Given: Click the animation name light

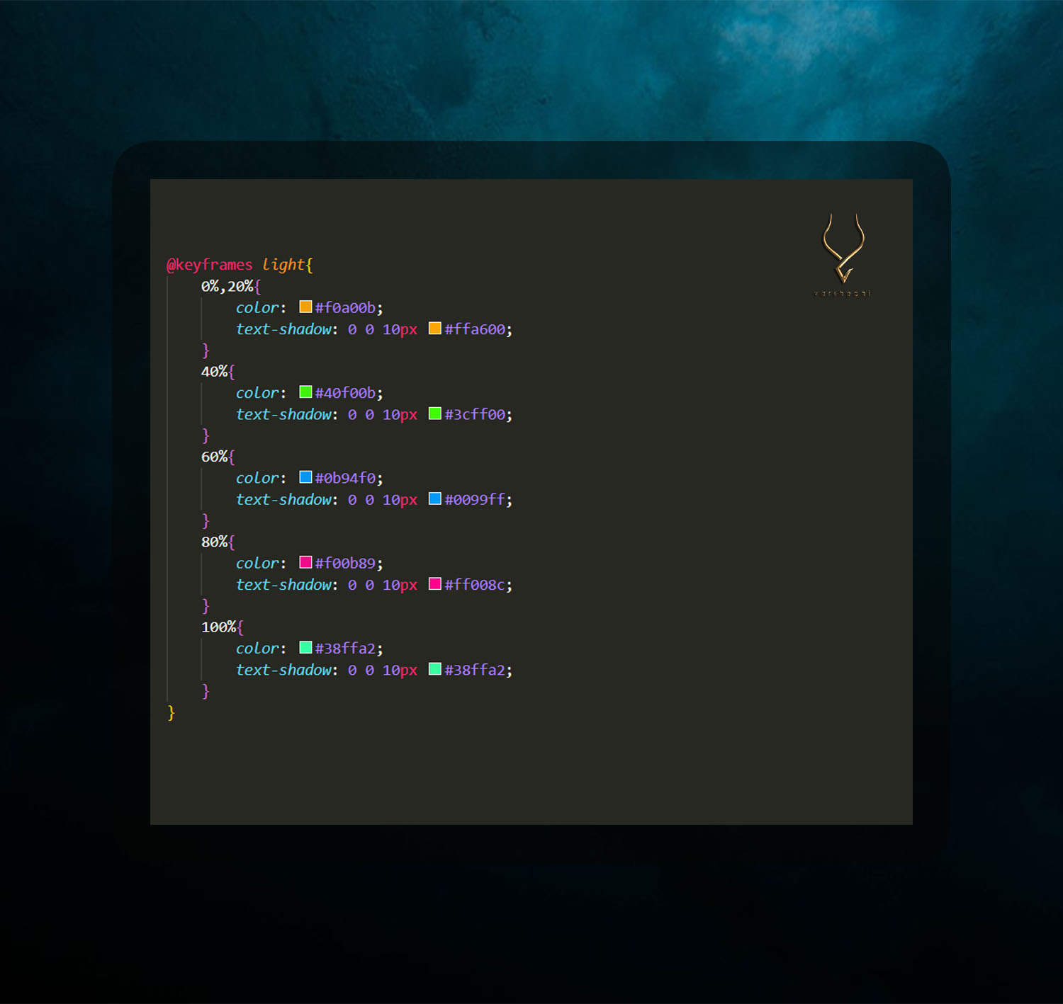Looking at the screenshot, I should [283, 264].
